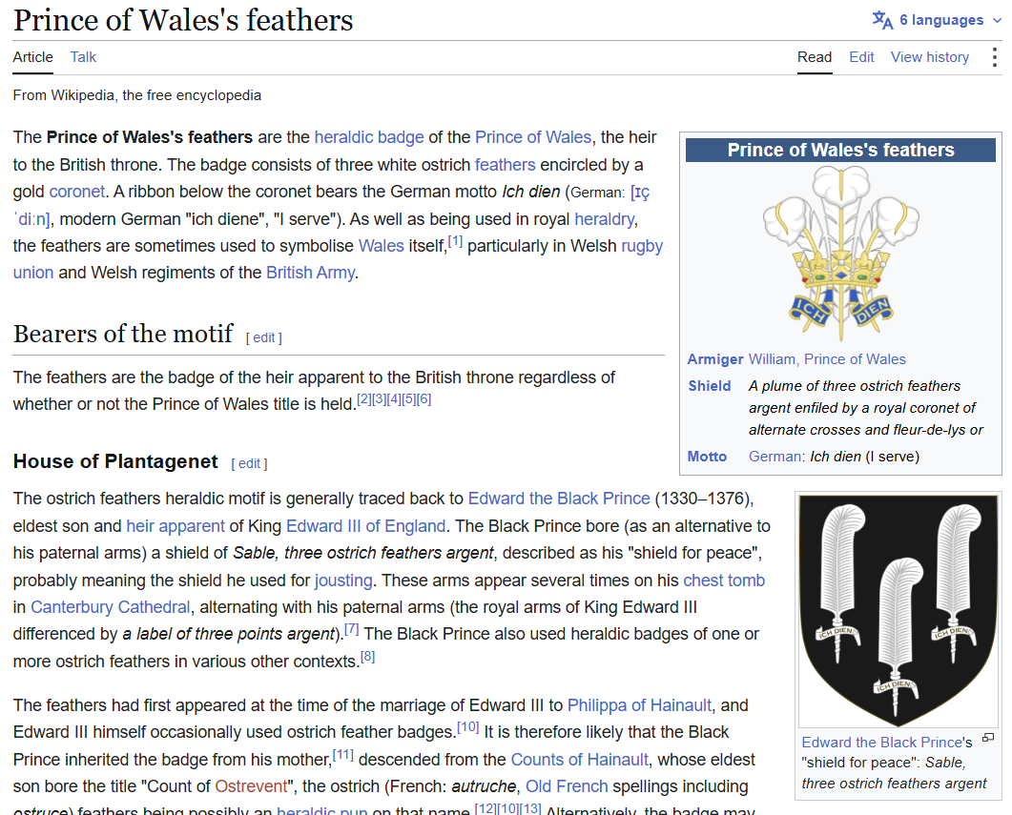Open the three-dot more options menu

coord(995,57)
